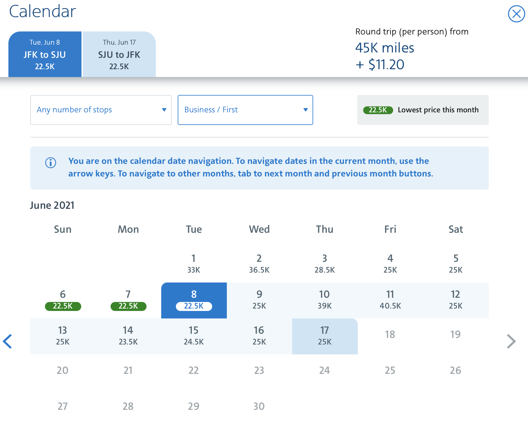Click the 22.5K lowest price legend badge
528x423 pixels.
coord(378,110)
